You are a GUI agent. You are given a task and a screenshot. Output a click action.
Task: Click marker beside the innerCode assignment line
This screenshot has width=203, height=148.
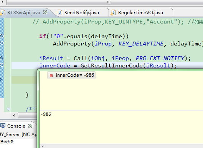(x=2, y=65)
